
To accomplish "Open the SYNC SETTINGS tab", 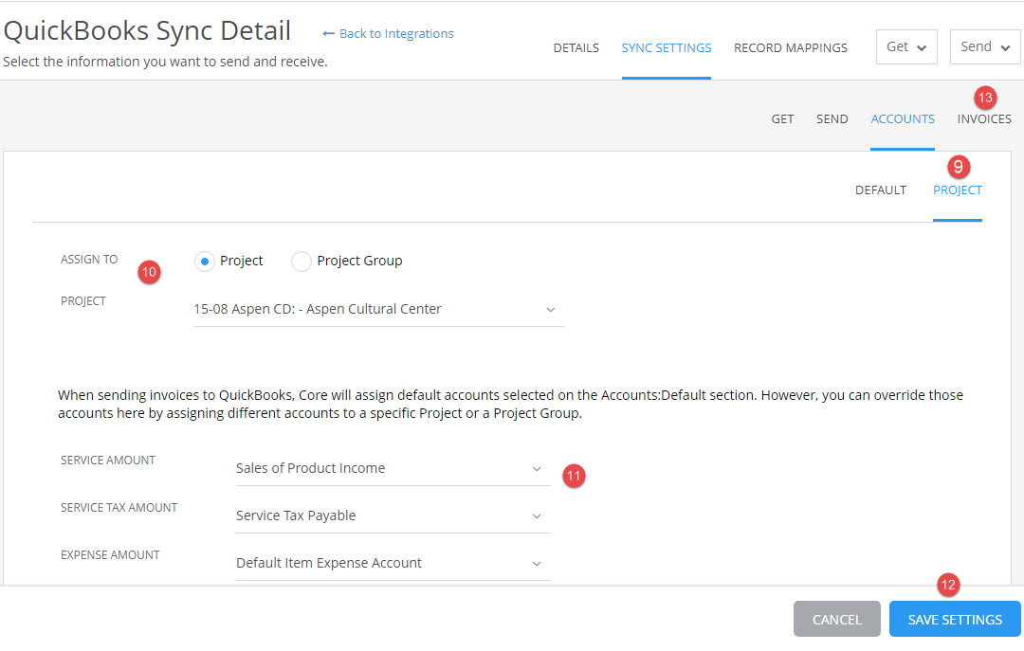I will [666, 47].
